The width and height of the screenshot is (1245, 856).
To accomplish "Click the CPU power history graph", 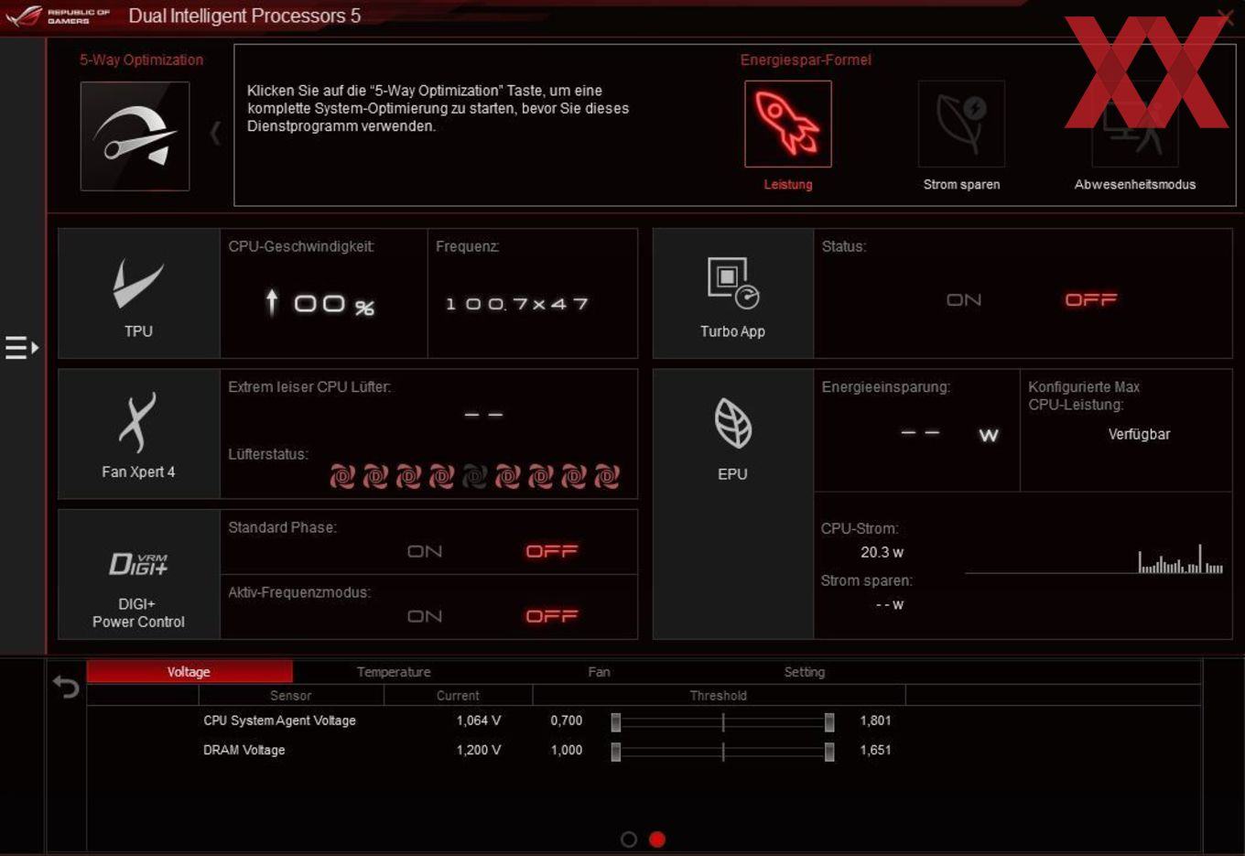I will [x=1094, y=558].
